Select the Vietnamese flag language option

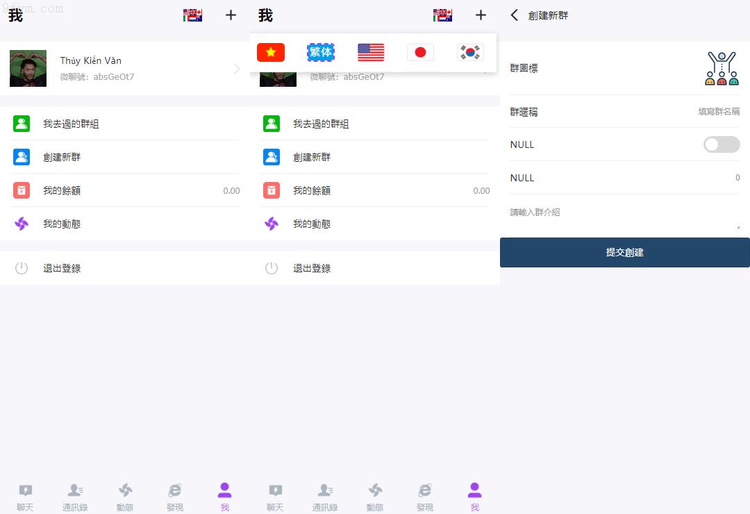pos(271,52)
